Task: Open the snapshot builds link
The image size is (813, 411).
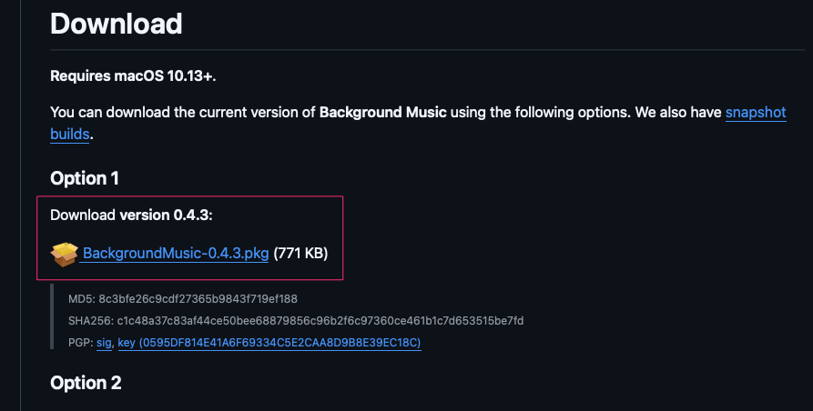Action: (x=755, y=113)
